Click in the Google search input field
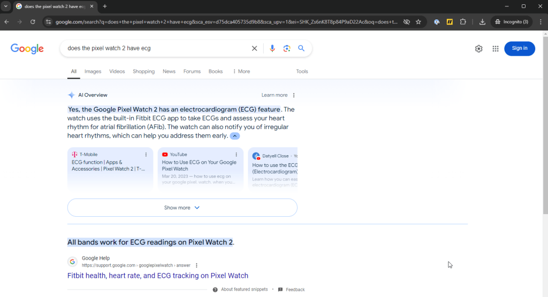Image resolution: width=548 pixels, height=297 pixels. [155, 48]
